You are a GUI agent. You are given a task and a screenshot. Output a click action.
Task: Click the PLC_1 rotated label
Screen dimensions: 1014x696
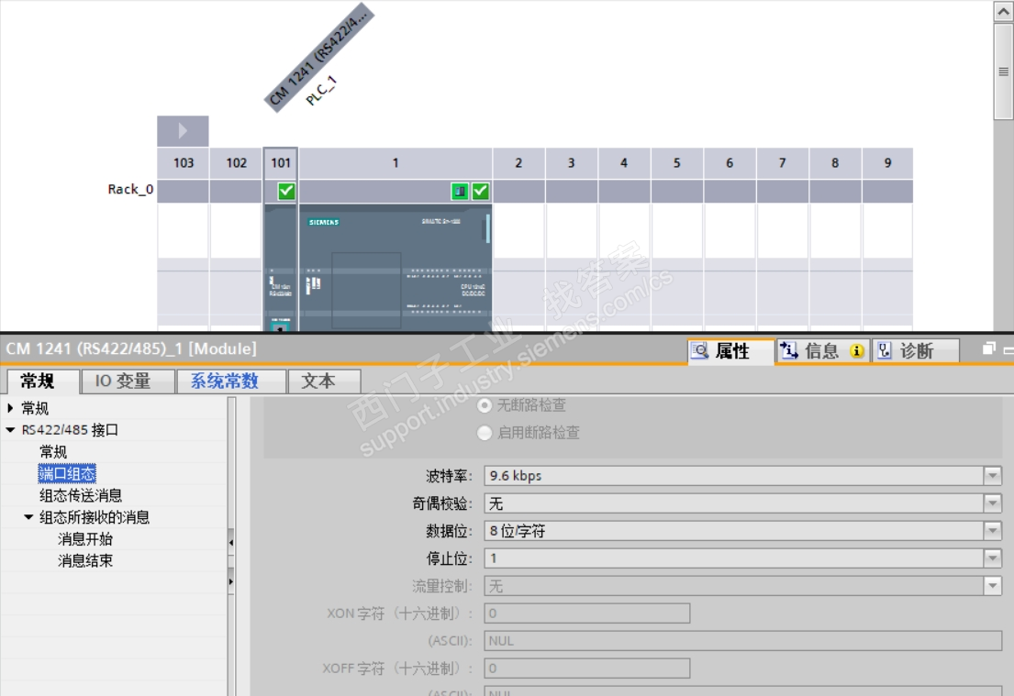pos(321,91)
